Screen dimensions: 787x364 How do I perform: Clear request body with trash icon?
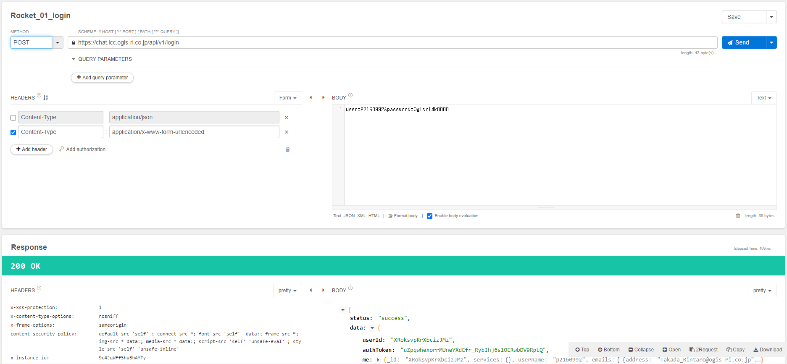click(738, 216)
